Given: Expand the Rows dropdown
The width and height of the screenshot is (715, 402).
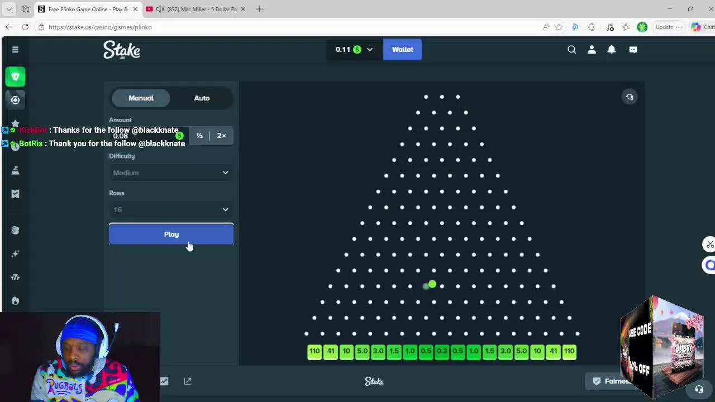Looking at the screenshot, I should [x=171, y=210].
